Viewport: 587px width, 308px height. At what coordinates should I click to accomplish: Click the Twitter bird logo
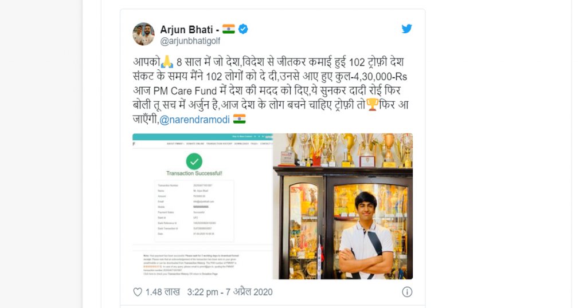click(406, 29)
